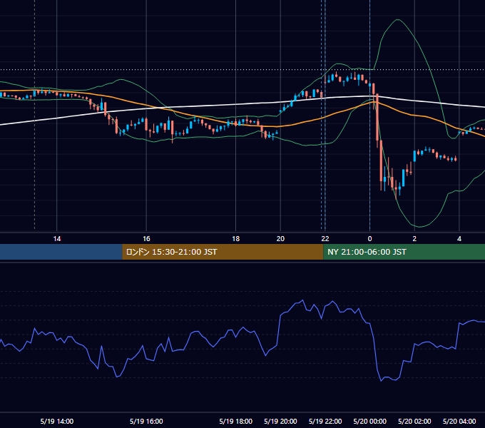Click the 5/20 04:00 label on indicator axis
This screenshot has height=428, width=485.
tap(459, 421)
